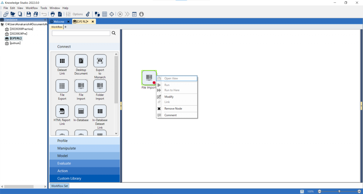Viewport: 363px width, 194px height.
Task: Expand the Profile palette section
Action: point(84,141)
